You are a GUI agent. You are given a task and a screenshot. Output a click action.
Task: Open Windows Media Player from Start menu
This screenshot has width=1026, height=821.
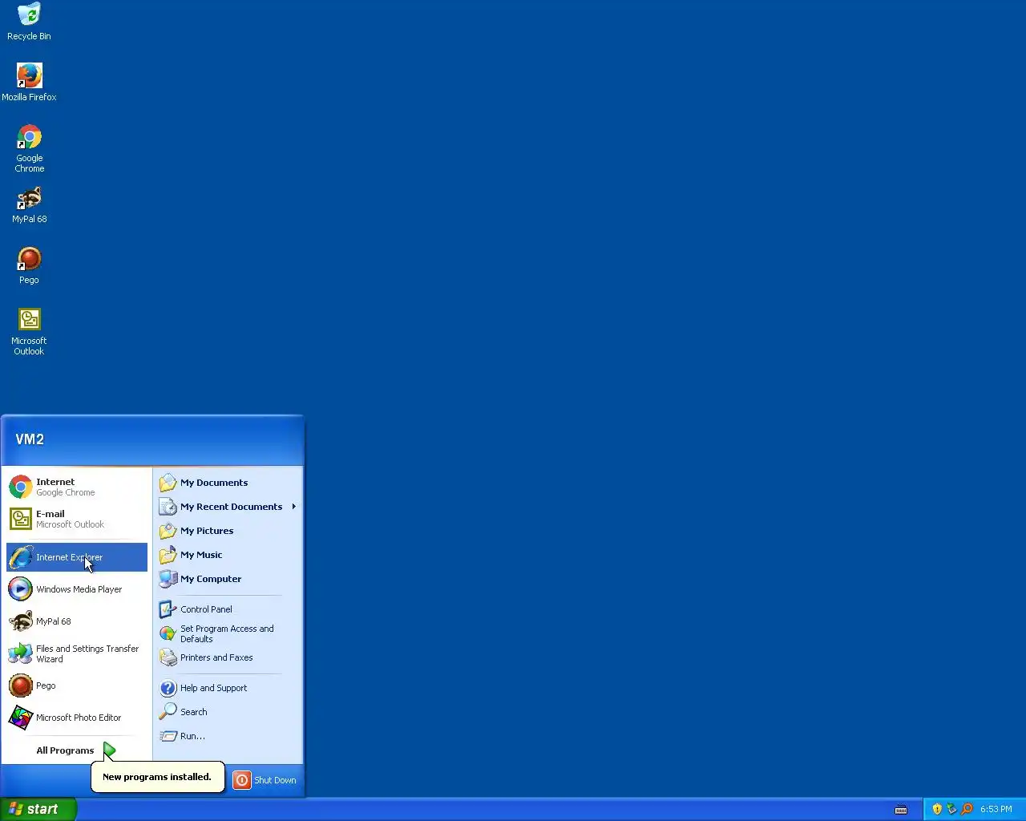tap(77, 589)
